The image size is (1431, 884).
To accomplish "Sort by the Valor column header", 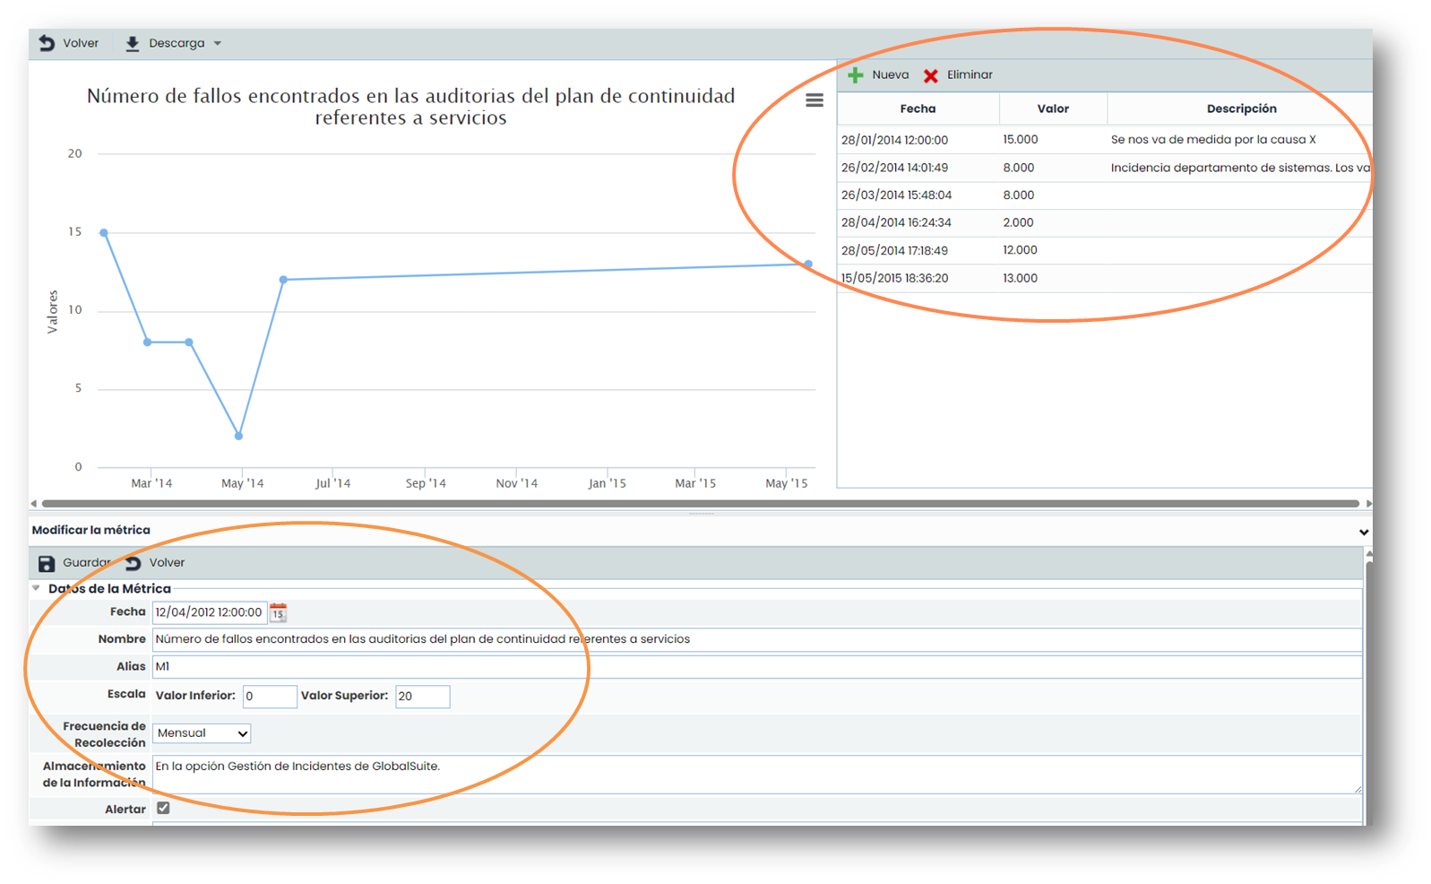I will click(1053, 108).
